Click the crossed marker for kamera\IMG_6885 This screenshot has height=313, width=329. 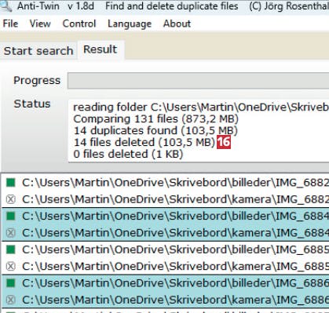coord(11,267)
